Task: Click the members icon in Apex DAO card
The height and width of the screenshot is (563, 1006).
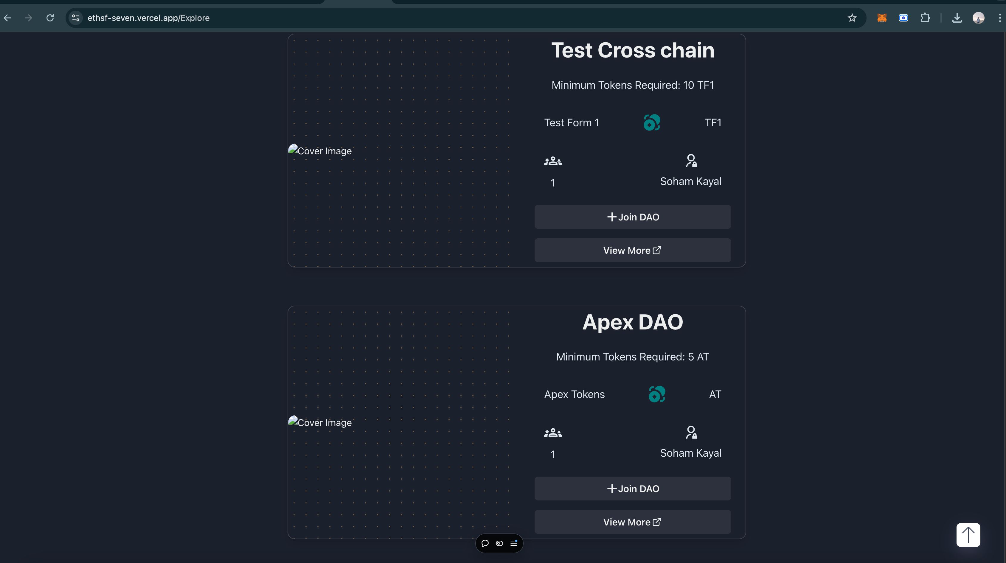Action: click(553, 433)
